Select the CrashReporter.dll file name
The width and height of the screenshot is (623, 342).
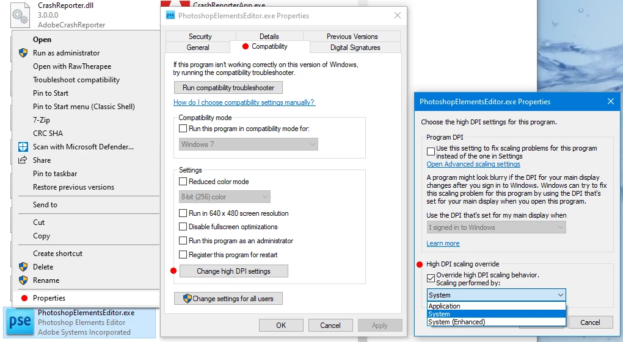pos(66,5)
